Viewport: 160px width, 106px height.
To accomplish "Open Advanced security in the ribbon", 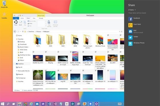I will click(x=55, y=24).
